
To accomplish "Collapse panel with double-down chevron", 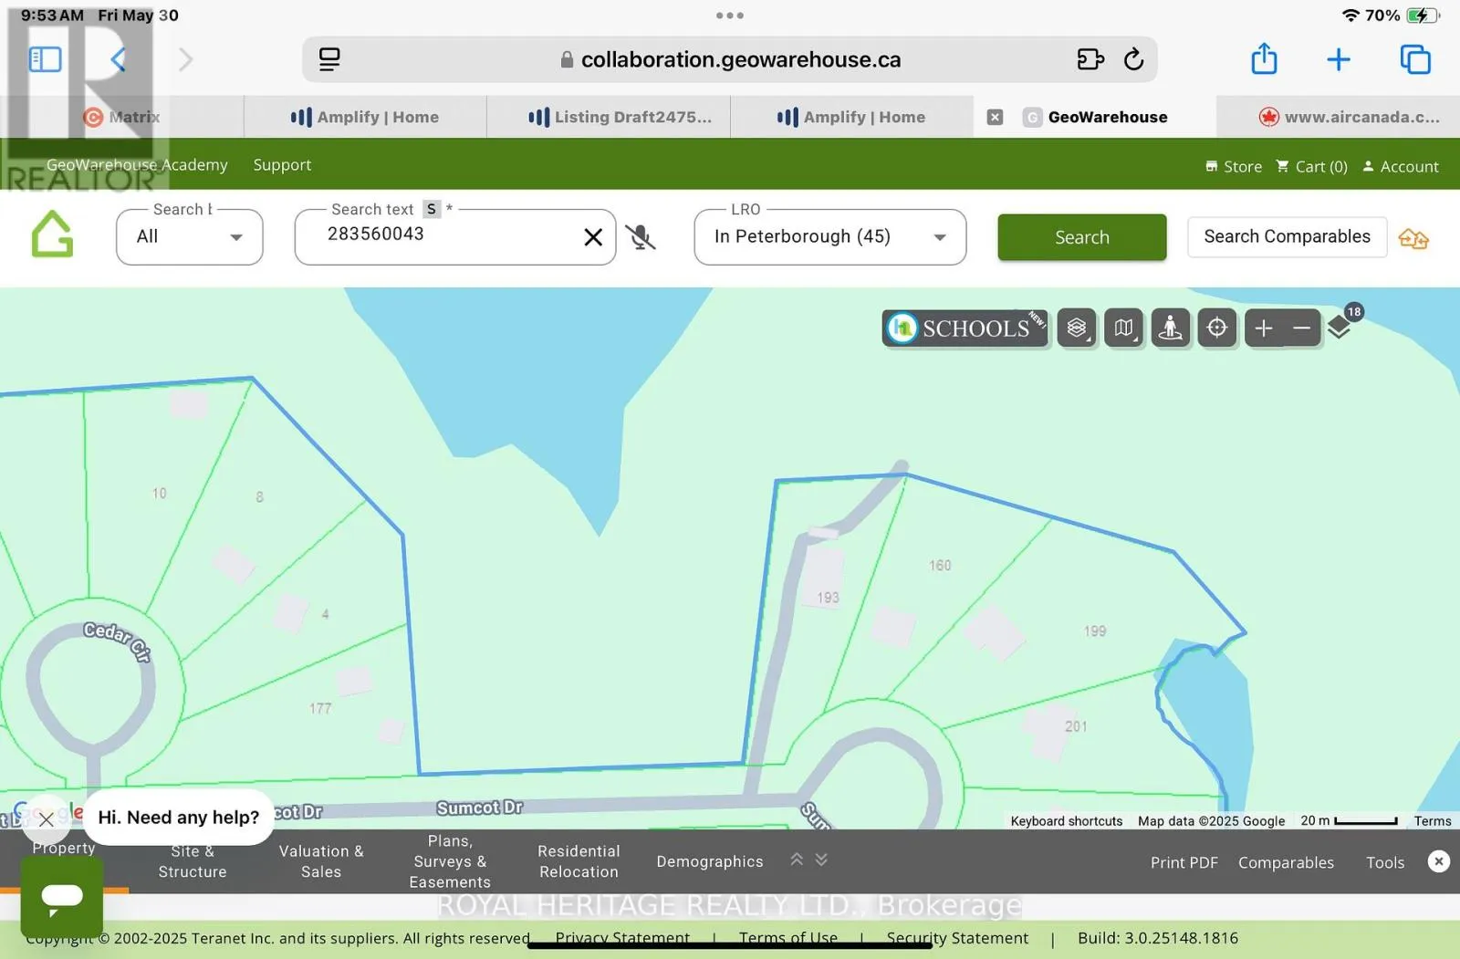I will point(821,860).
